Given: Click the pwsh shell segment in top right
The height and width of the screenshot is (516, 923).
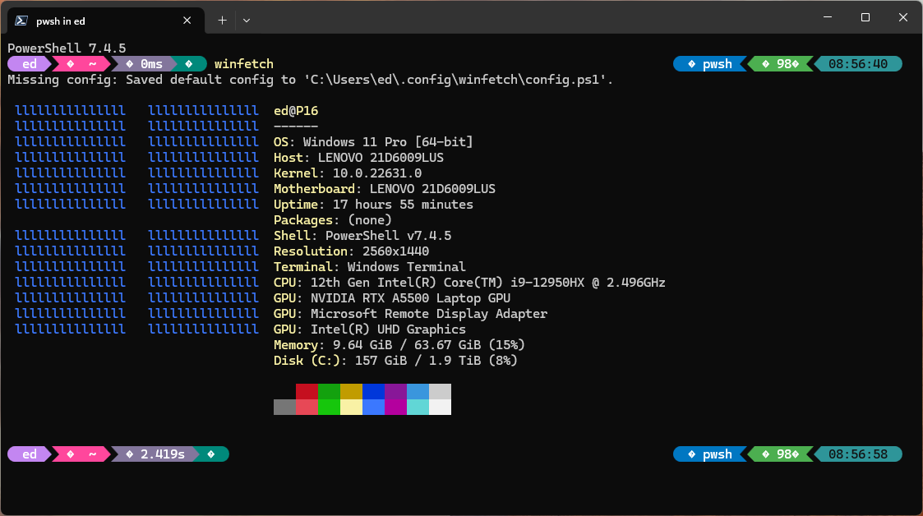Looking at the screenshot, I should [x=712, y=63].
